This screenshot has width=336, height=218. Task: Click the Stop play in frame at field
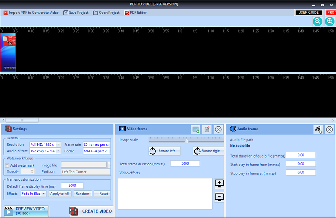coord(301,172)
